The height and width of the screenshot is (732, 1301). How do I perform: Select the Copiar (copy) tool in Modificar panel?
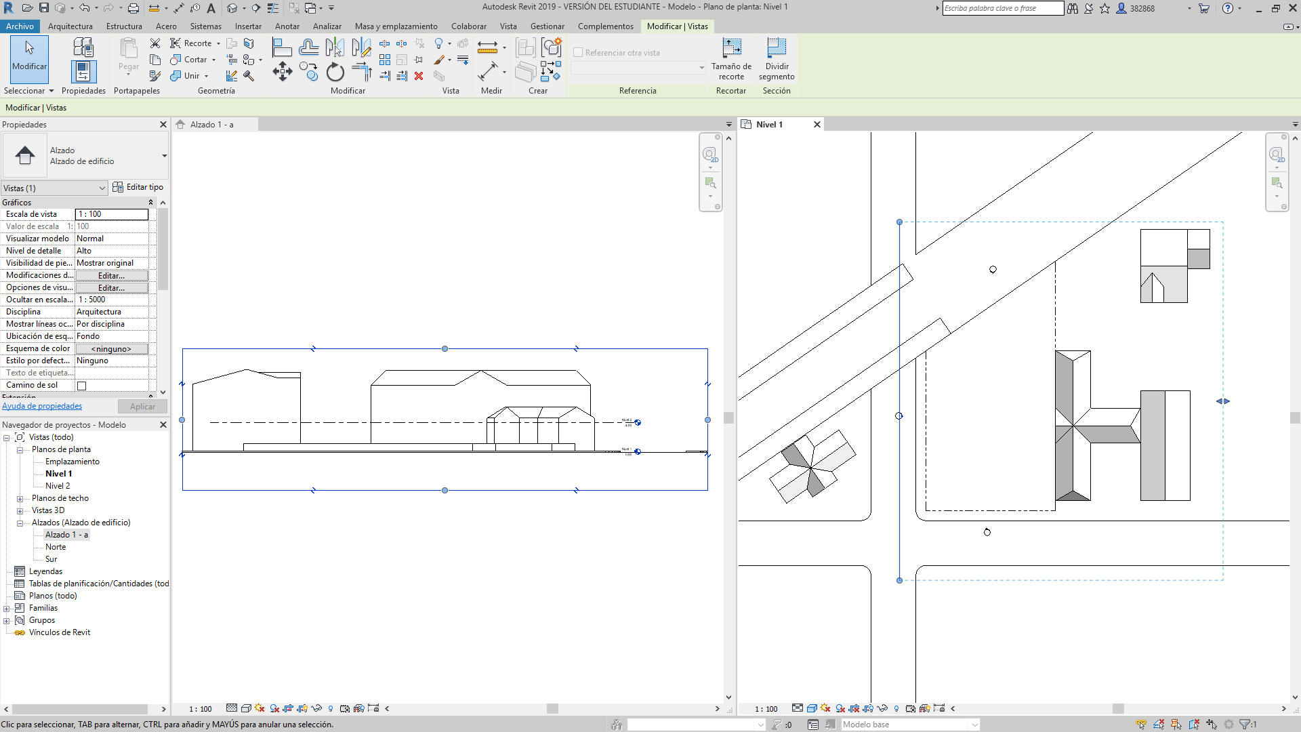[309, 72]
